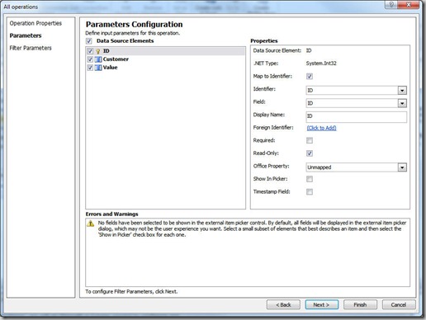Click the Data Source Element ID value

pyautogui.click(x=309, y=50)
